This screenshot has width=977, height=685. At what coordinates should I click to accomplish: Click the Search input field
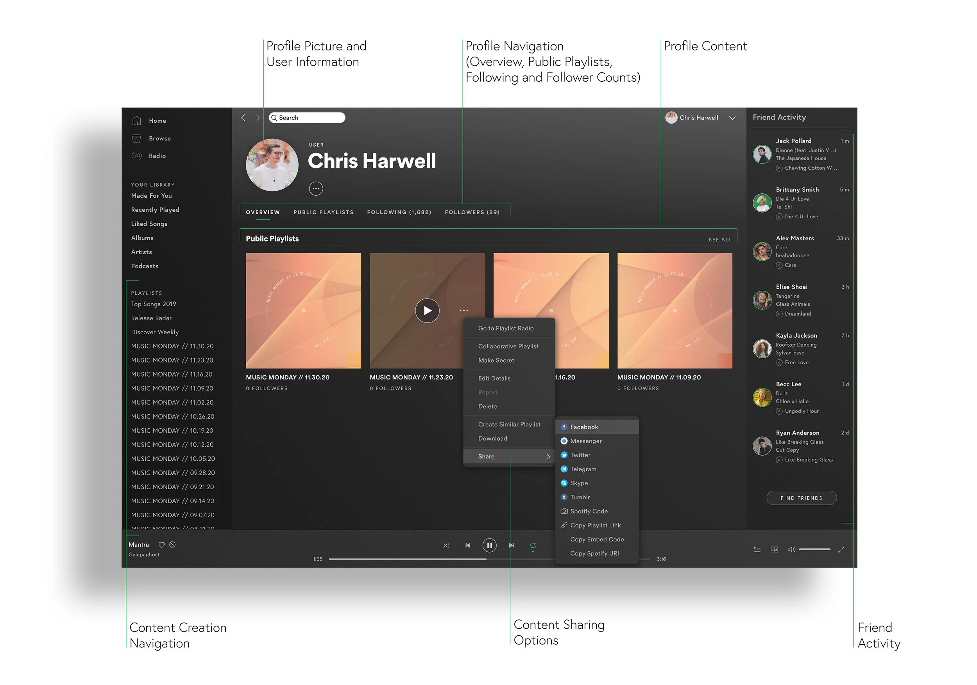(310, 118)
